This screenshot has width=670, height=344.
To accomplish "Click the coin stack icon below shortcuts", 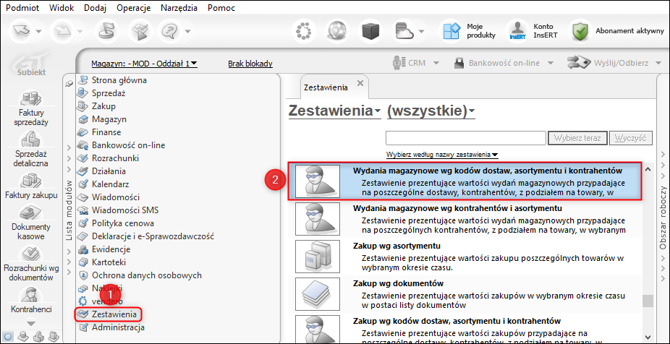I will pyautogui.click(x=22, y=335).
